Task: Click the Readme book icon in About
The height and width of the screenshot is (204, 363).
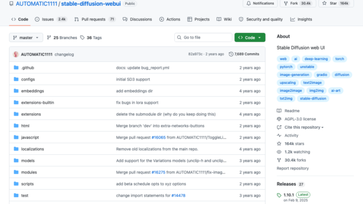Action: (x=279, y=111)
